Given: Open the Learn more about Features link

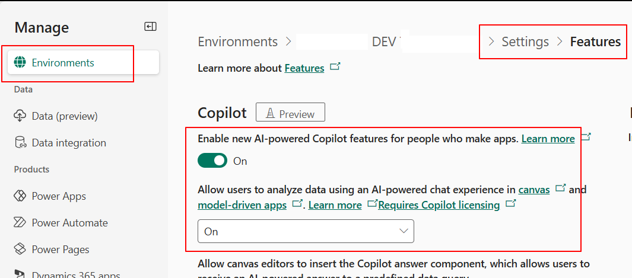Looking at the screenshot, I should pyautogui.click(x=304, y=68).
